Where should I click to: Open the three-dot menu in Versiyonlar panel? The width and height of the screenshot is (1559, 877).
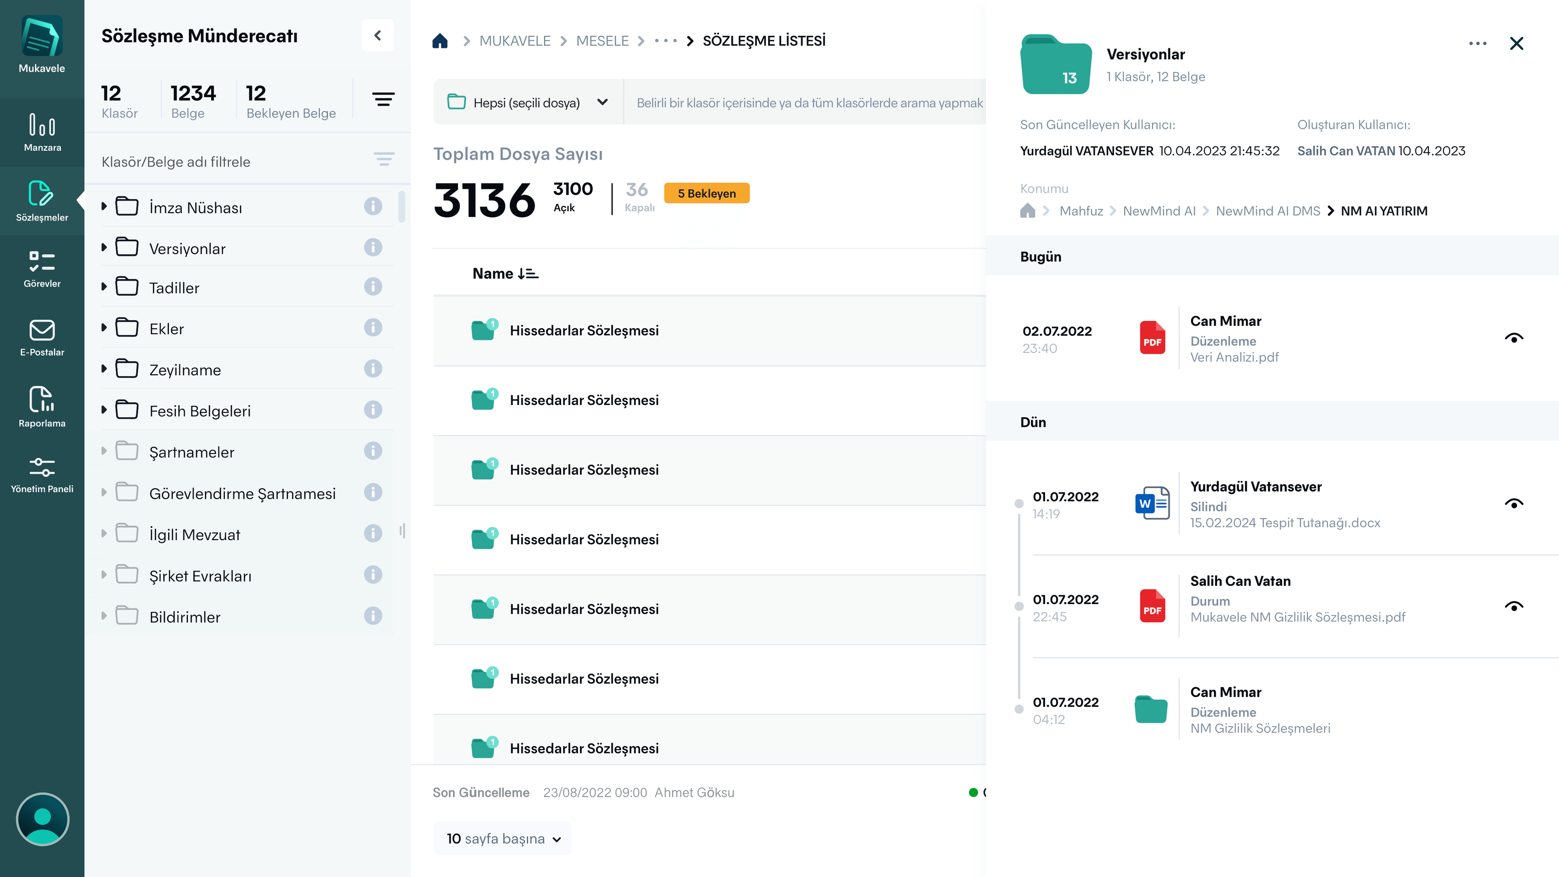[1477, 43]
